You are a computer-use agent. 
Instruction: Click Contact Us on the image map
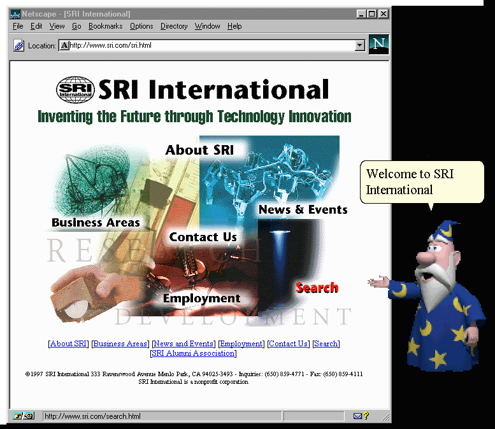[x=203, y=237]
